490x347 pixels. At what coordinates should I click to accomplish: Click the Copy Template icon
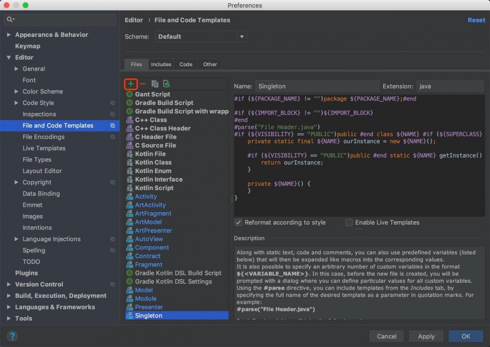coord(155,84)
